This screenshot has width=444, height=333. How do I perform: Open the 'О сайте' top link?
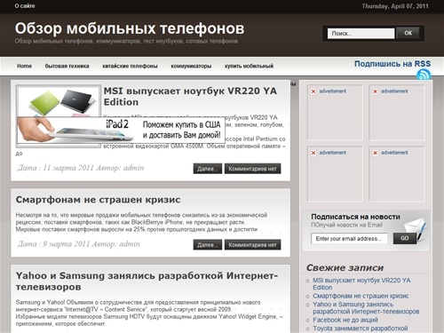[25, 6]
